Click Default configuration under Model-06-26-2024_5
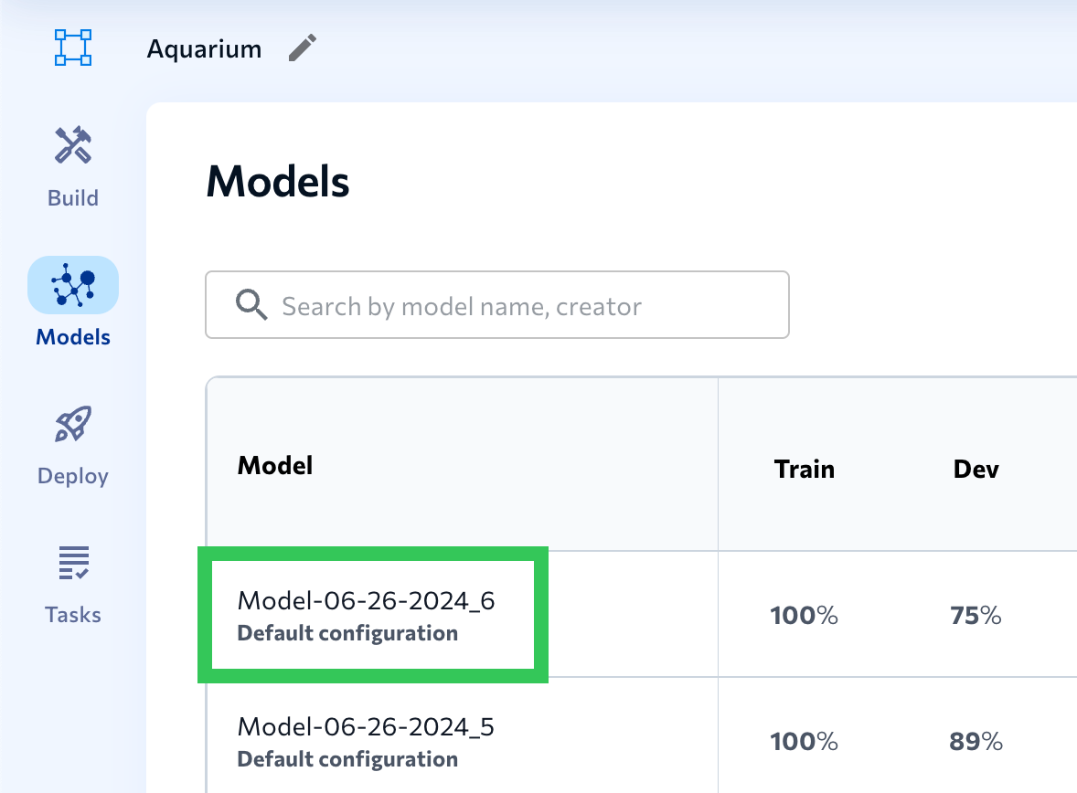The image size is (1077, 793). [347, 759]
